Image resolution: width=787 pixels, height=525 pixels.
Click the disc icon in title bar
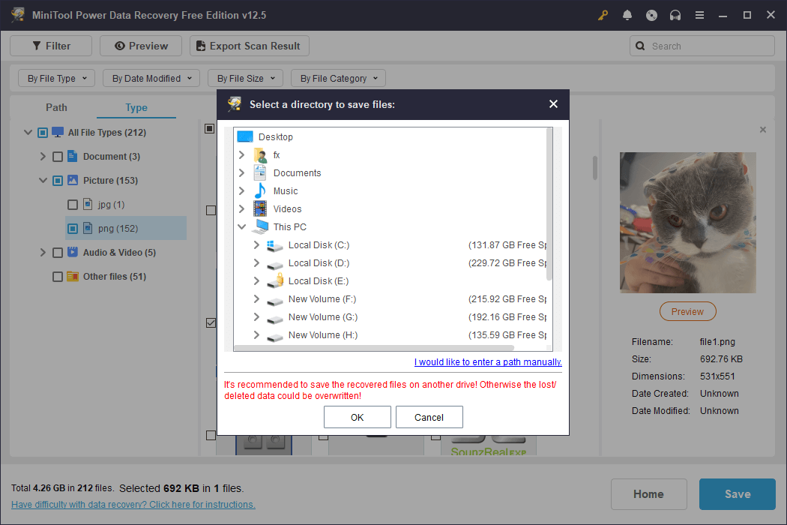(651, 15)
